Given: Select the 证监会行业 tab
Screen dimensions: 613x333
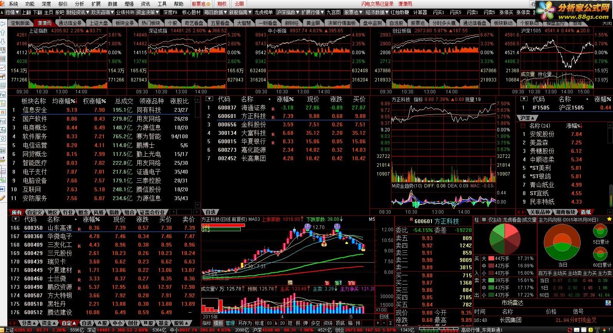Looking at the screenshot, I should (152, 212).
